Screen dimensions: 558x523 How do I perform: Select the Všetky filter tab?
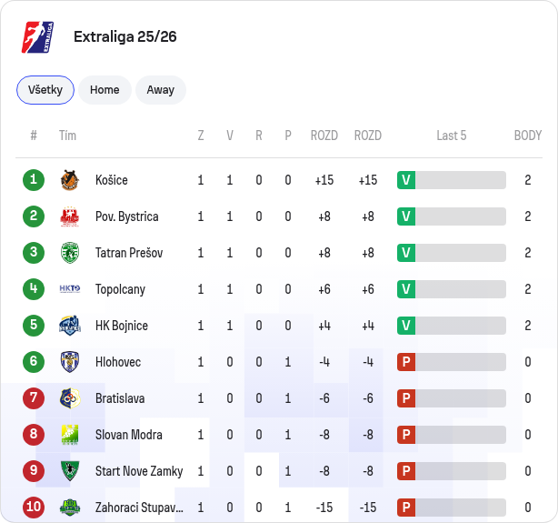(45, 90)
